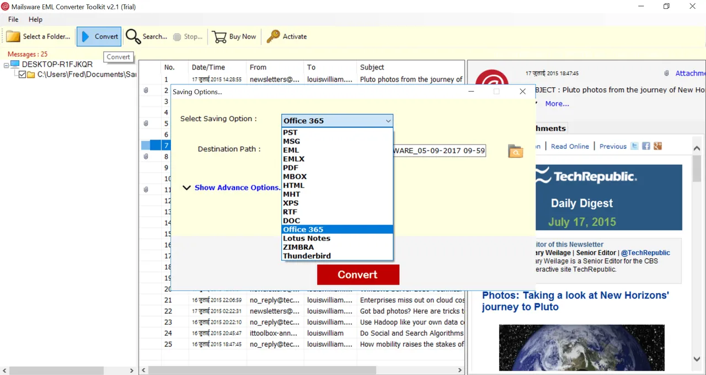Viewport: 706px width, 375px height.
Task: Choose MHT from the saving options list
Action: click(x=337, y=194)
